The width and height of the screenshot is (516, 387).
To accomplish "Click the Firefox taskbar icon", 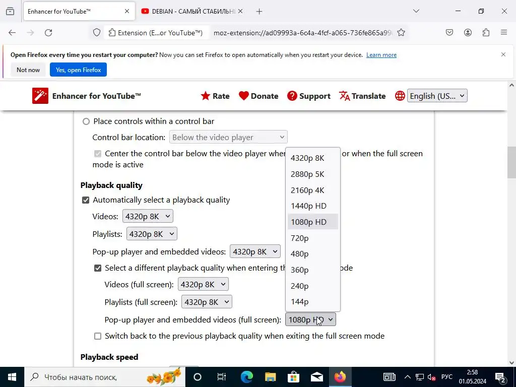I will tap(340, 377).
